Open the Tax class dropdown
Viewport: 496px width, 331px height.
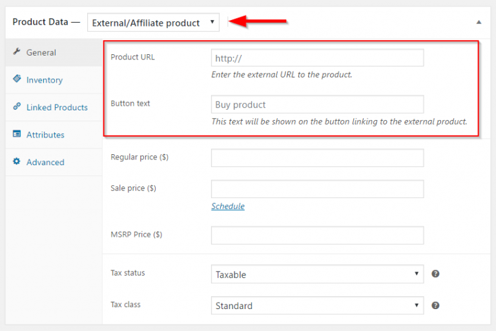coord(317,306)
